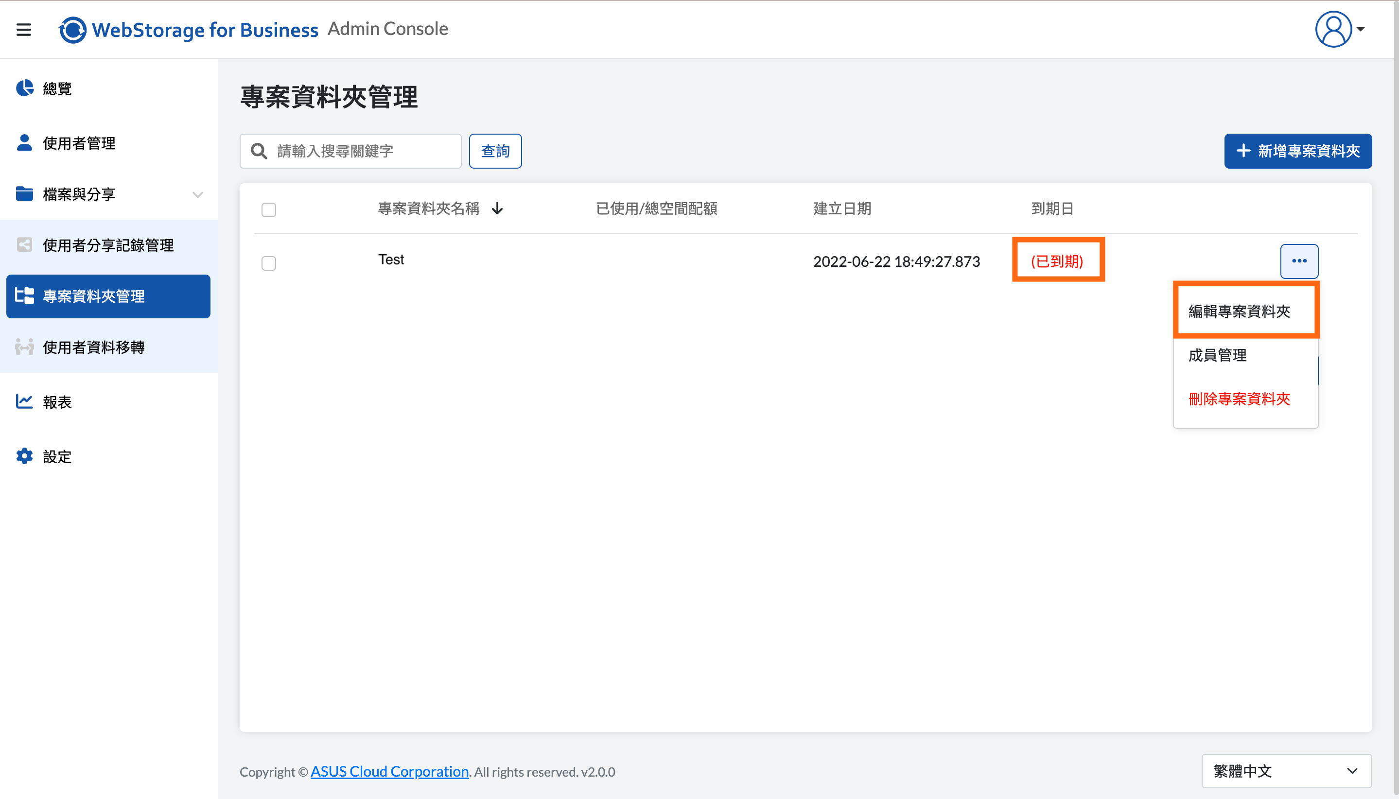1399x799 pixels.
Task: Expand the account dropdown caret
Action: pyautogui.click(x=1361, y=29)
